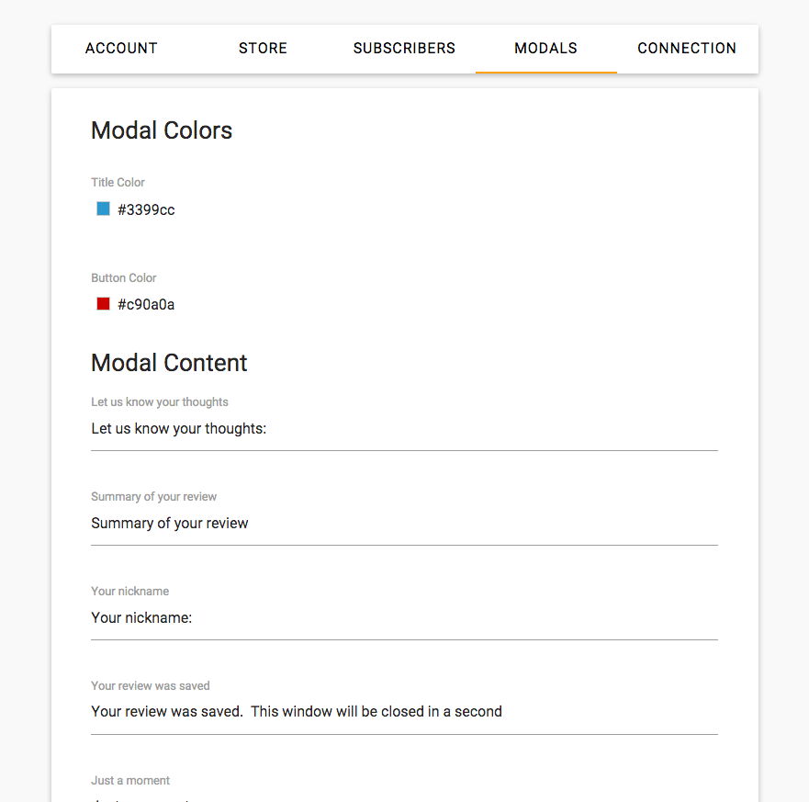This screenshot has height=802, width=809.
Task: Switch to the Store tab
Action: pos(263,49)
